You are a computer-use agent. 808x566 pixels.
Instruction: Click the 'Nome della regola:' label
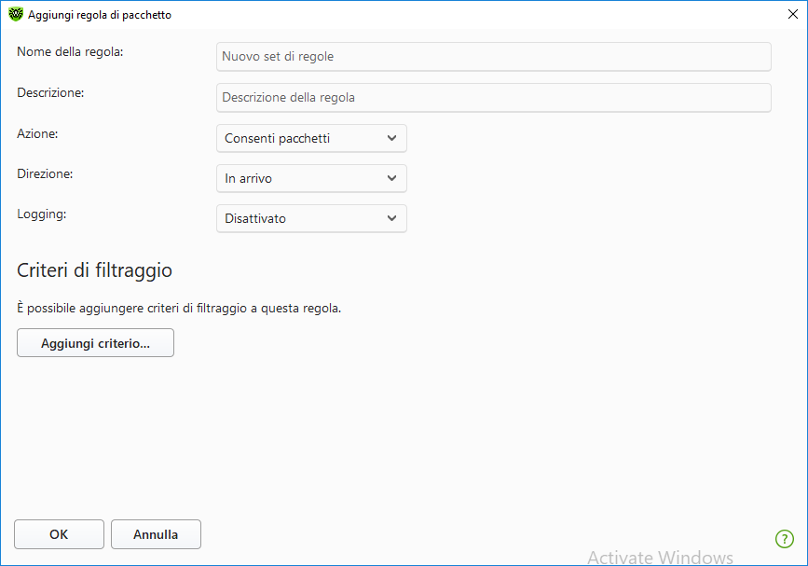tap(70, 51)
